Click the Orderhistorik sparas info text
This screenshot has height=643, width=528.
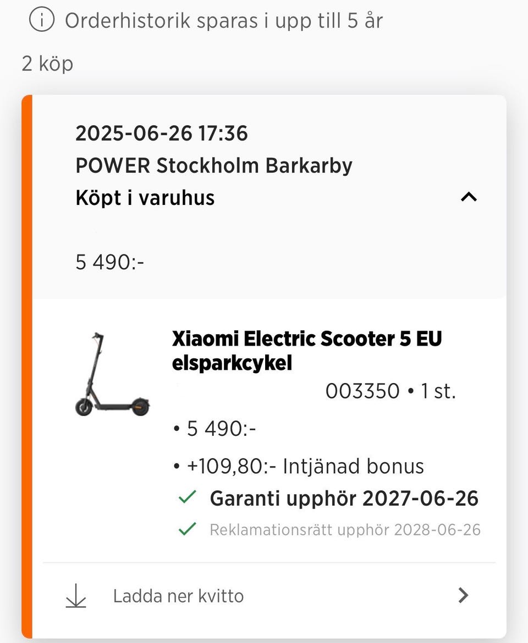point(223,21)
